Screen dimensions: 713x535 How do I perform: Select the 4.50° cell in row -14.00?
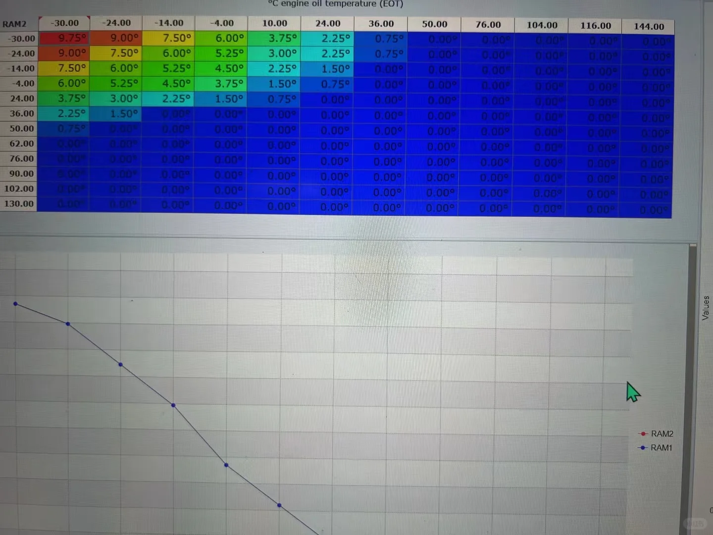point(221,69)
